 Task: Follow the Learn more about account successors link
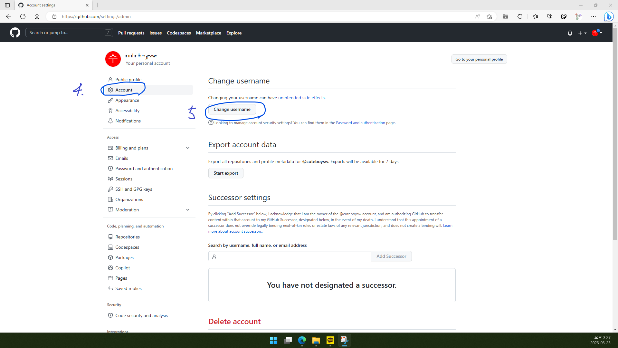[235, 231]
